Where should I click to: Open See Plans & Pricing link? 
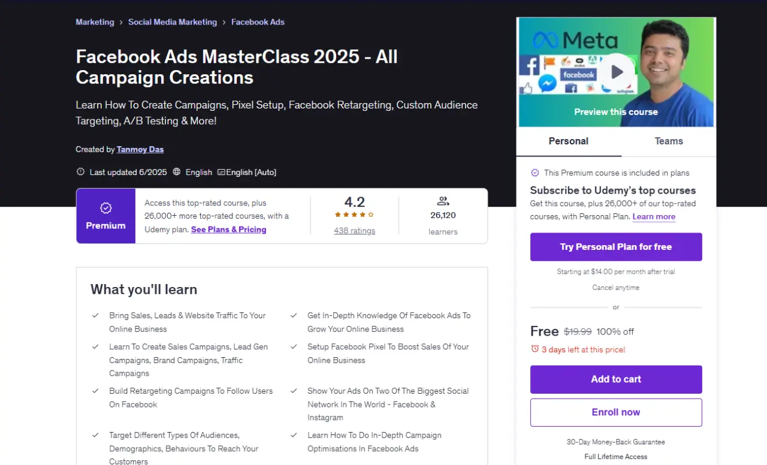coord(228,230)
